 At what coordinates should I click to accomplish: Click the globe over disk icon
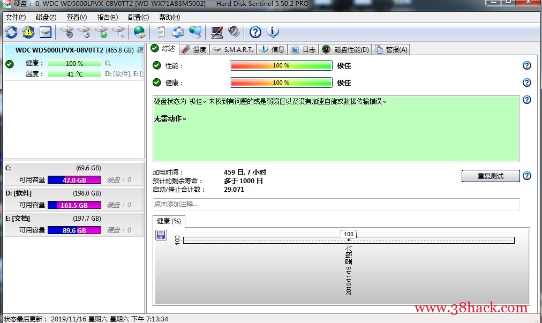pos(139,32)
